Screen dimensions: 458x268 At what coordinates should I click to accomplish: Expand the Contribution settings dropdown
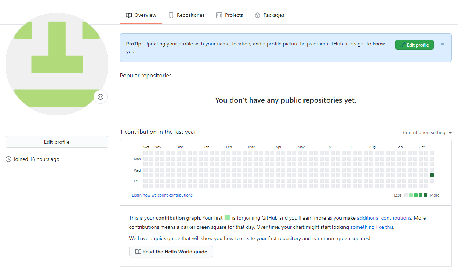pyautogui.click(x=427, y=133)
